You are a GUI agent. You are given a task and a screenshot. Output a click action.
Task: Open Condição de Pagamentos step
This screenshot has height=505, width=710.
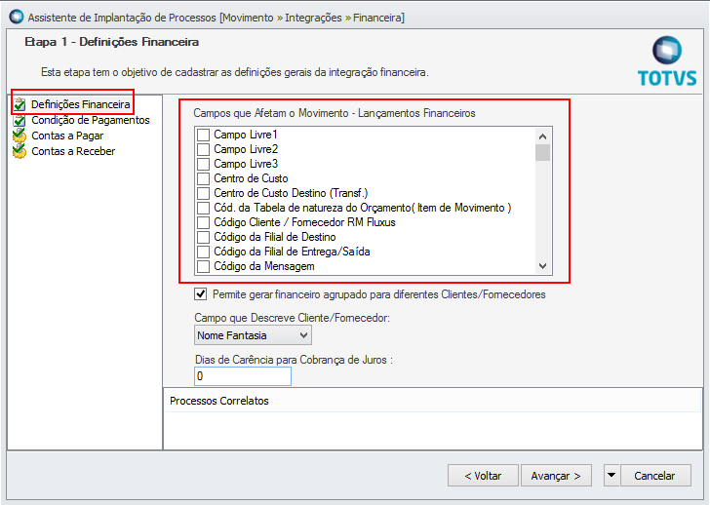click(91, 120)
